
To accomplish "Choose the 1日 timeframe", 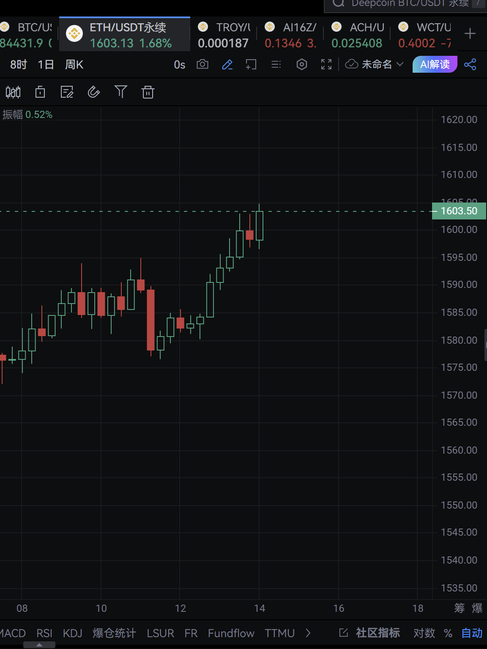I will pyautogui.click(x=46, y=65).
